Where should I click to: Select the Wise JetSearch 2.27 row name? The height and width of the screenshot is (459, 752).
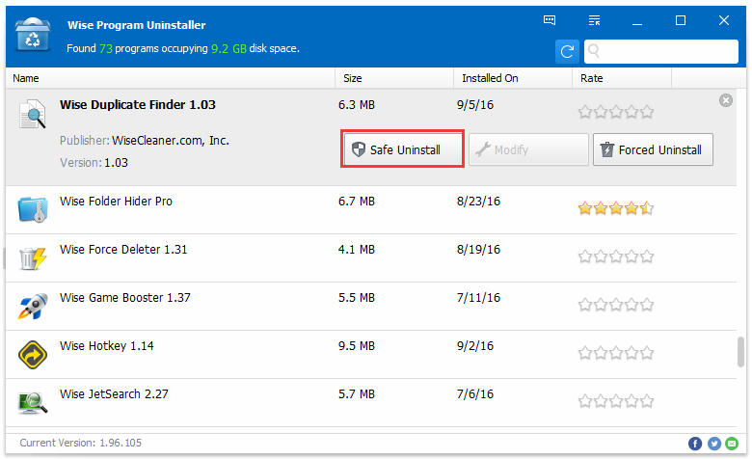coord(114,394)
